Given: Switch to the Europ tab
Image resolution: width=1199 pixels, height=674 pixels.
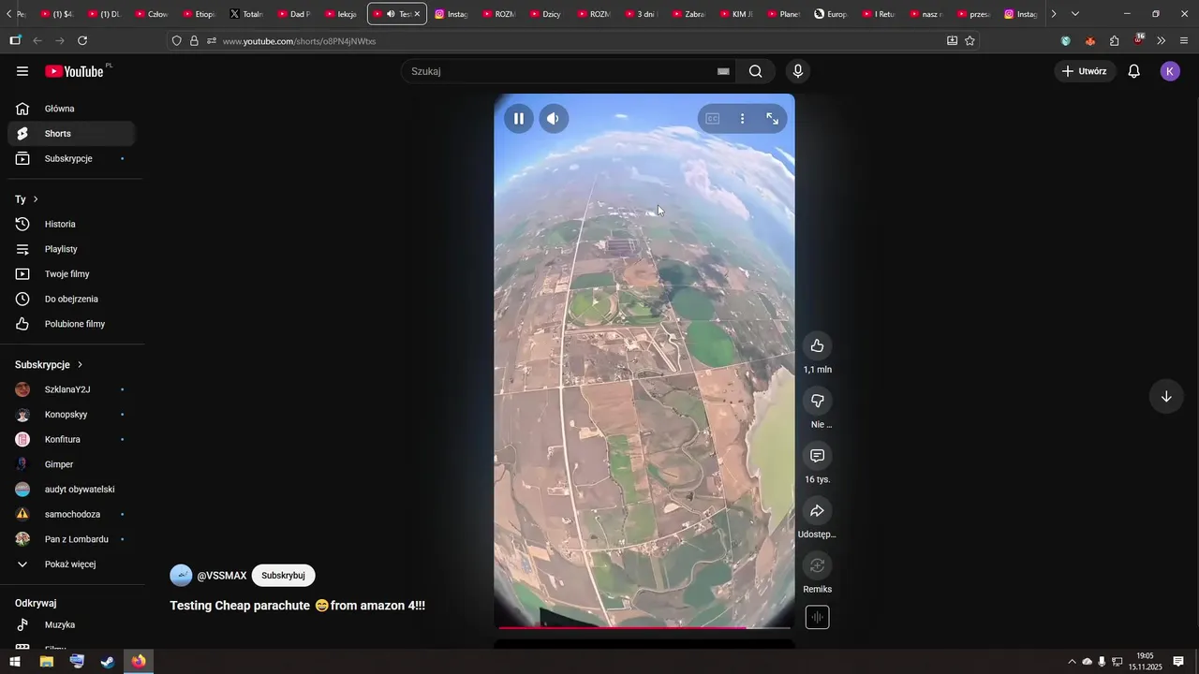Looking at the screenshot, I should click(831, 14).
